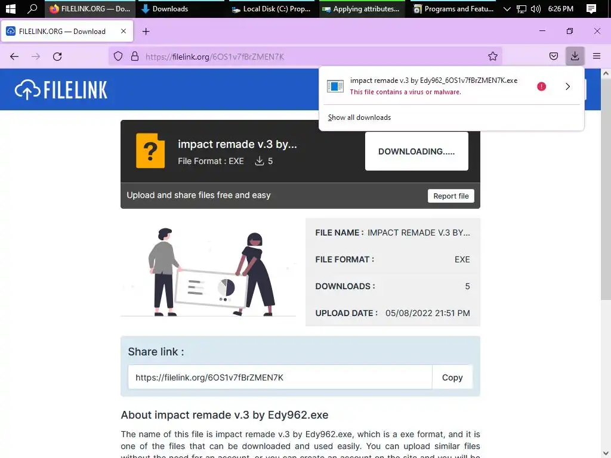Viewport: 611px width, 458px height.
Task: Click the DOWNLOADING..... button
Action: click(416, 151)
